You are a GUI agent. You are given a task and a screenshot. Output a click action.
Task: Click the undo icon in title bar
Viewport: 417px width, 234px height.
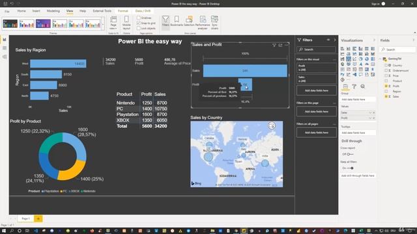[12, 4]
